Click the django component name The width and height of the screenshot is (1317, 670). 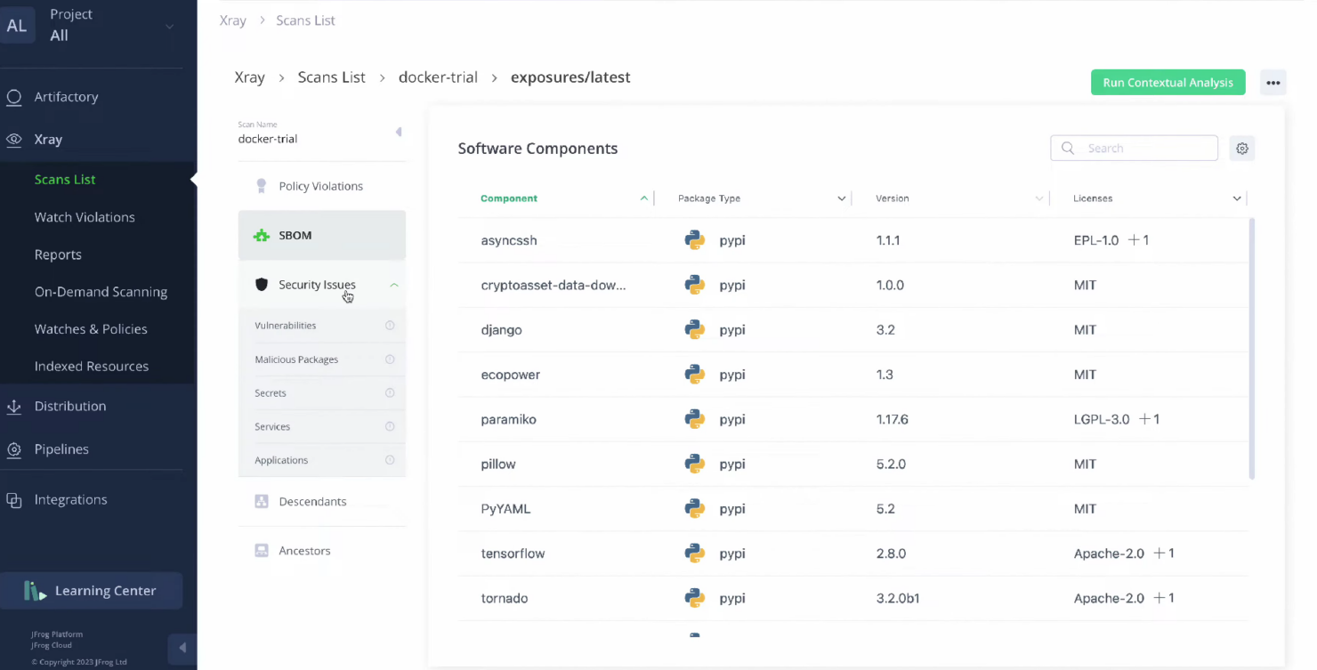pos(502,330)
